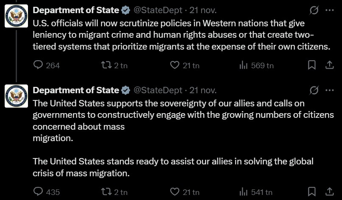Screen dimensions: 342x200
Task: Like the first tweet with 21 tn likes
Action: pos(174,65)
